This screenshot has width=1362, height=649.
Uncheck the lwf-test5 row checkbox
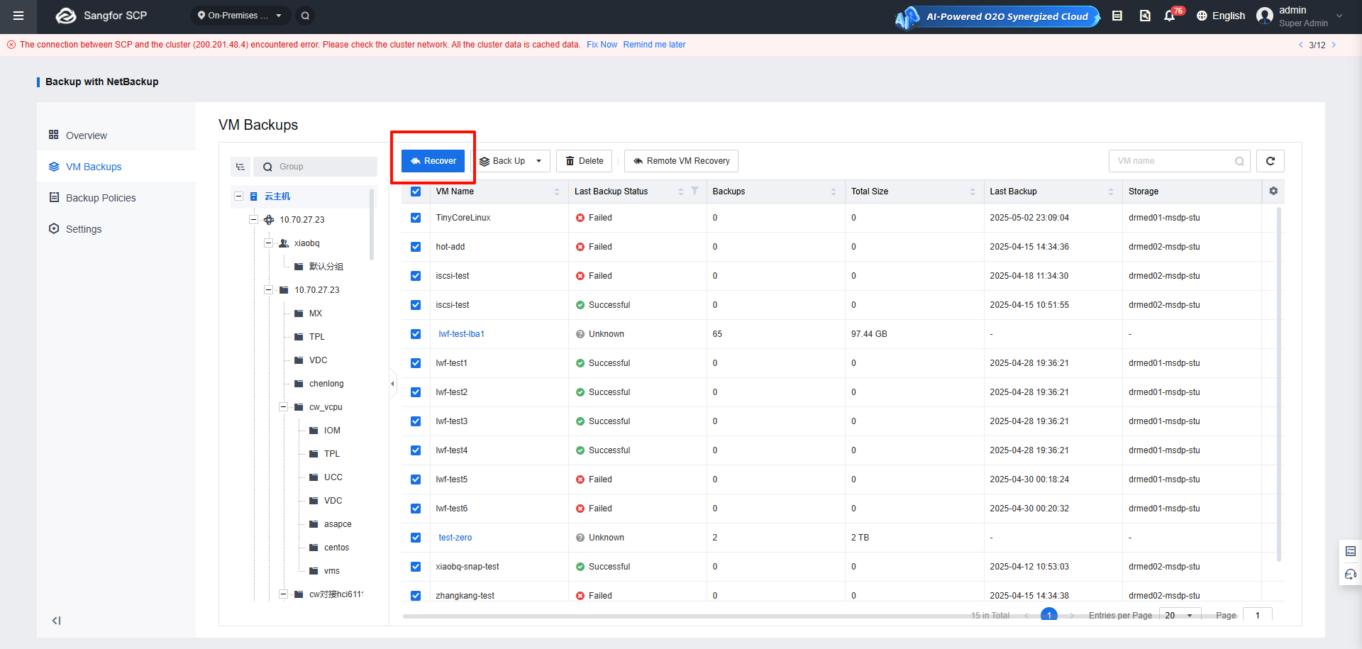coord(416,479)
